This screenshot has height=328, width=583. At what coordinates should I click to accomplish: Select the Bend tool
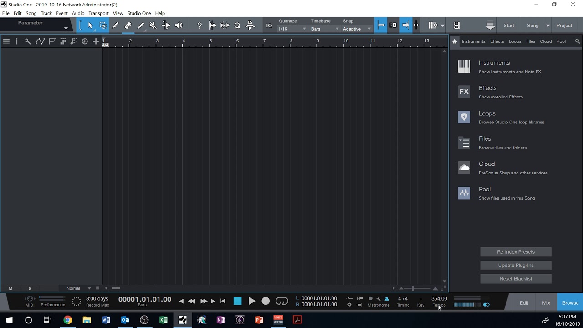pos(166,26)
